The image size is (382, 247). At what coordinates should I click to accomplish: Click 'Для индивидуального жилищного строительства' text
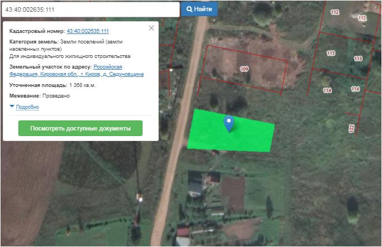[70, 56]
